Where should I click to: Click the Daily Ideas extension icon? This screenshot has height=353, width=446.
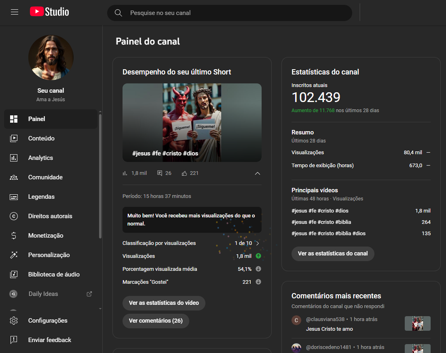[x=13, y=294]
